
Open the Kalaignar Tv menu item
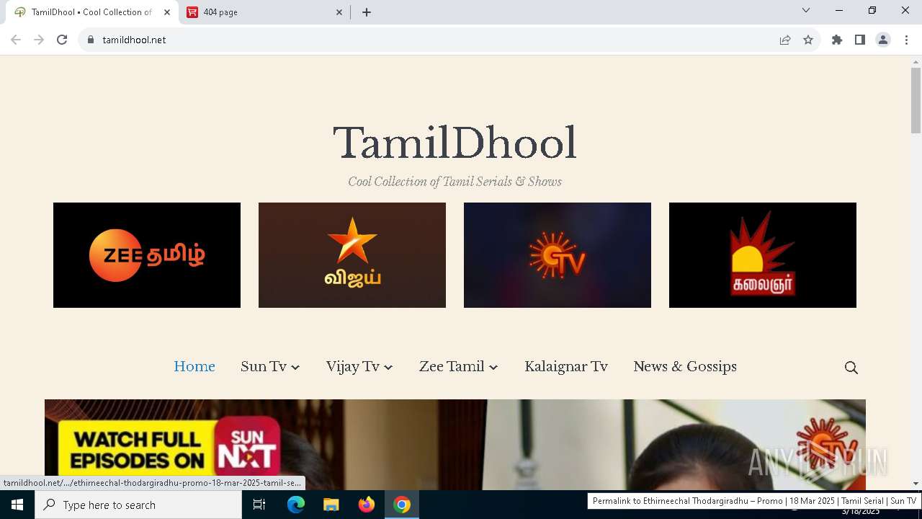point(566,366)
